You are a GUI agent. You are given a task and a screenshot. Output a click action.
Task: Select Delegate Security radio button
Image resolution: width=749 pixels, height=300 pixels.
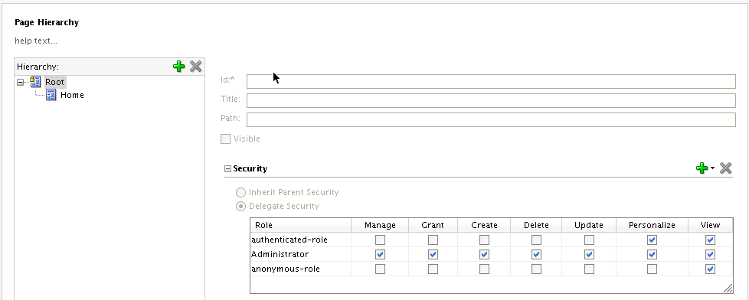click(241, 207)
